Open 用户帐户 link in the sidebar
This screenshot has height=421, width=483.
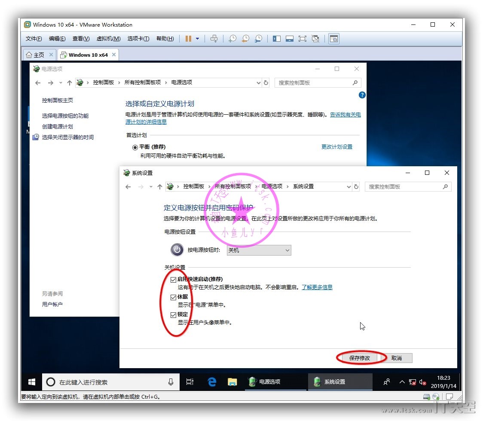[52, 304]
